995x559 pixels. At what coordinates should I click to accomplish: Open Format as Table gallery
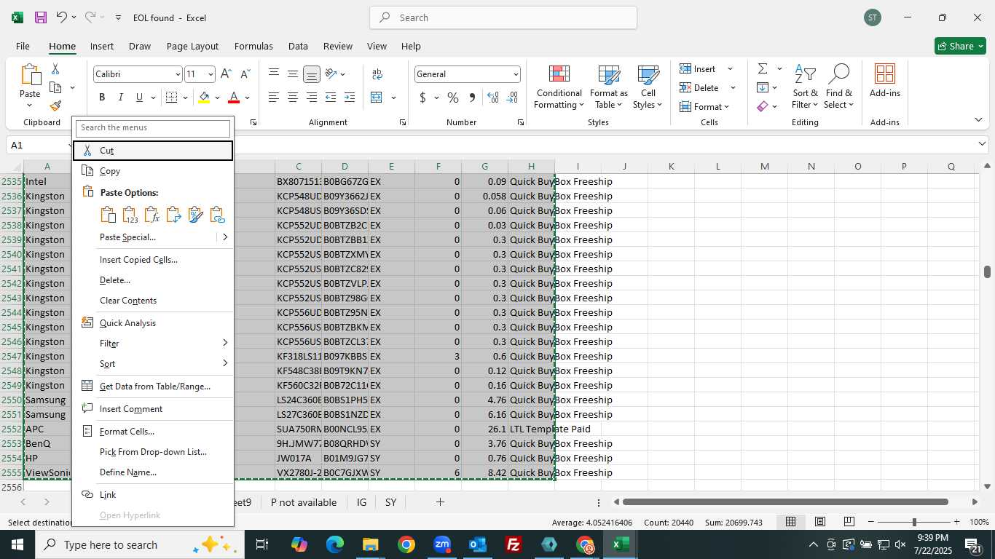(x=609, y=87)
